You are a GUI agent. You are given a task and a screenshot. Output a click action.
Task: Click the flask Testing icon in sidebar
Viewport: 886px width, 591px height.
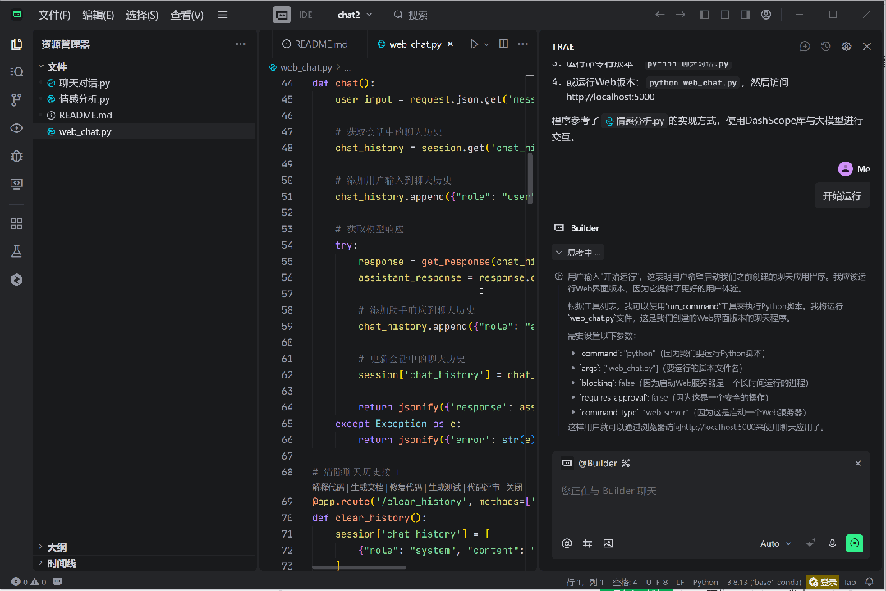pos(16,251)
